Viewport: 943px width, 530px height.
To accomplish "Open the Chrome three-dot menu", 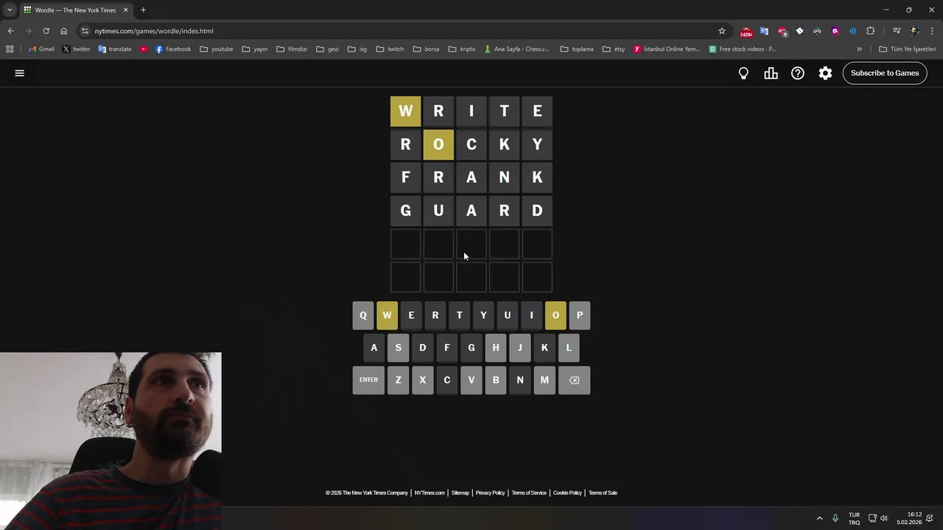I will pos(932,31).
